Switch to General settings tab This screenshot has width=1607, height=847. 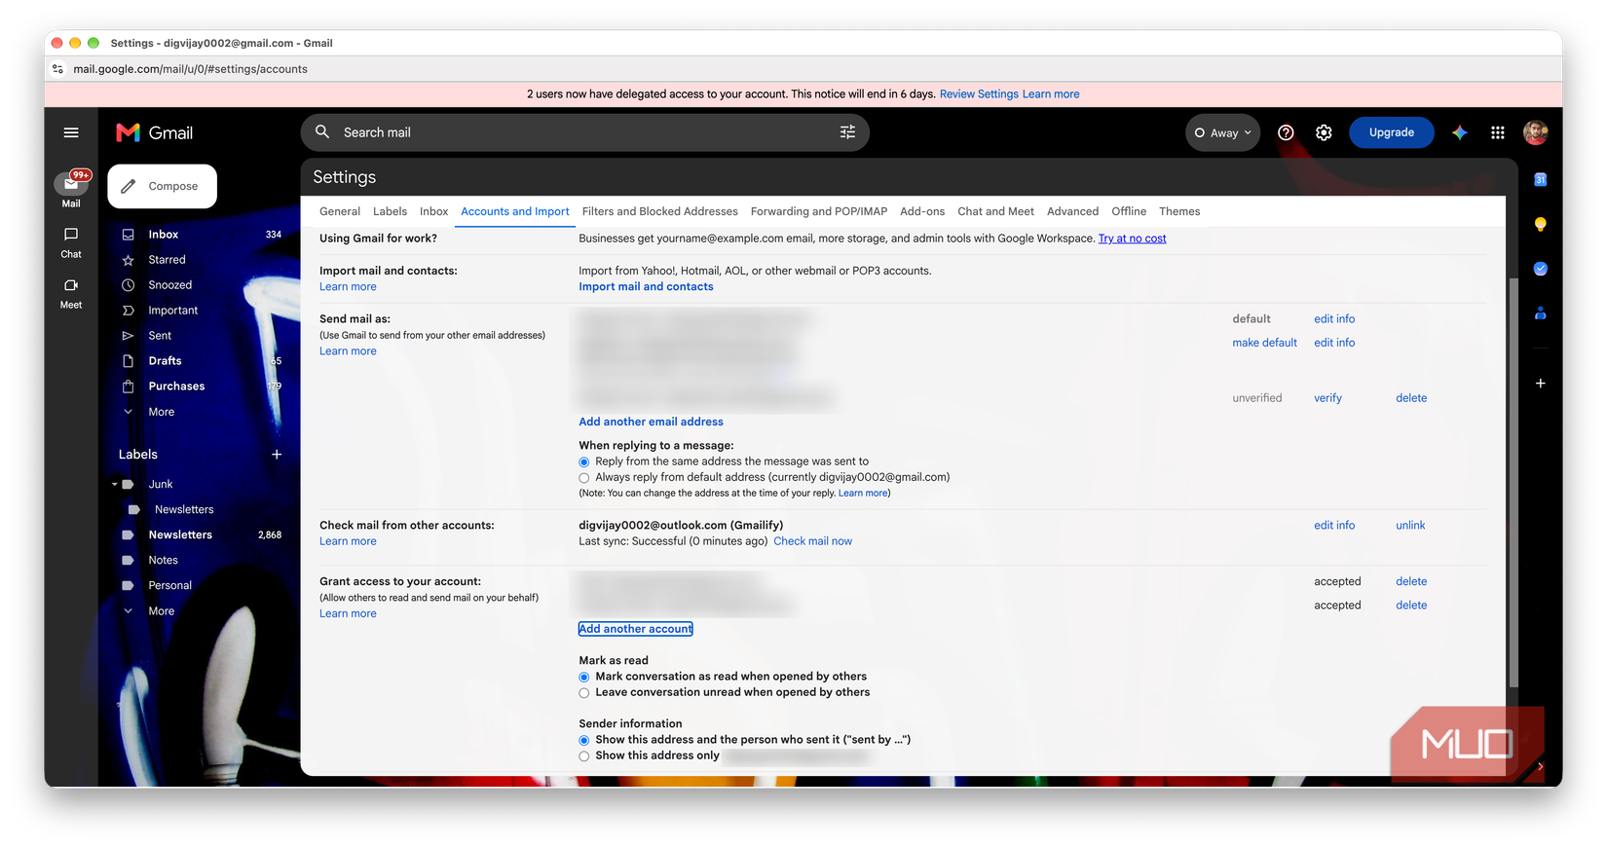click(340, 211)
